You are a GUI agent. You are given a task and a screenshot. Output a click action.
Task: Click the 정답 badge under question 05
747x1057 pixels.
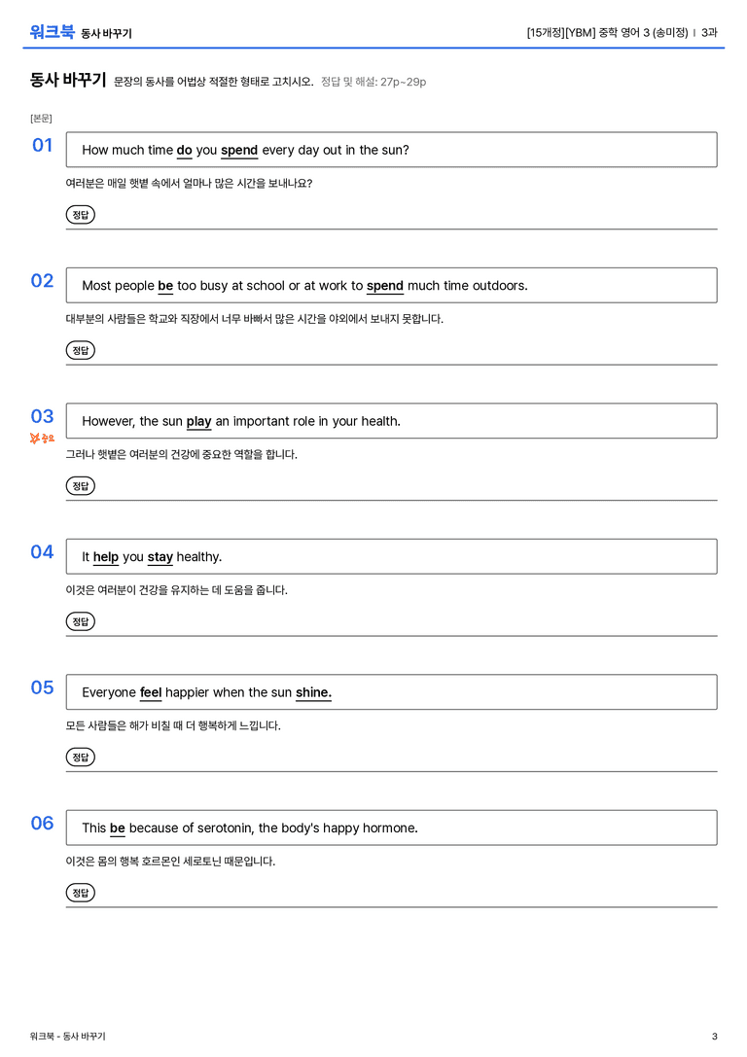click(80, 758)
